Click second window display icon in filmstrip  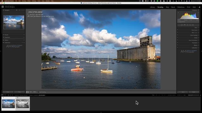[5, 95]
